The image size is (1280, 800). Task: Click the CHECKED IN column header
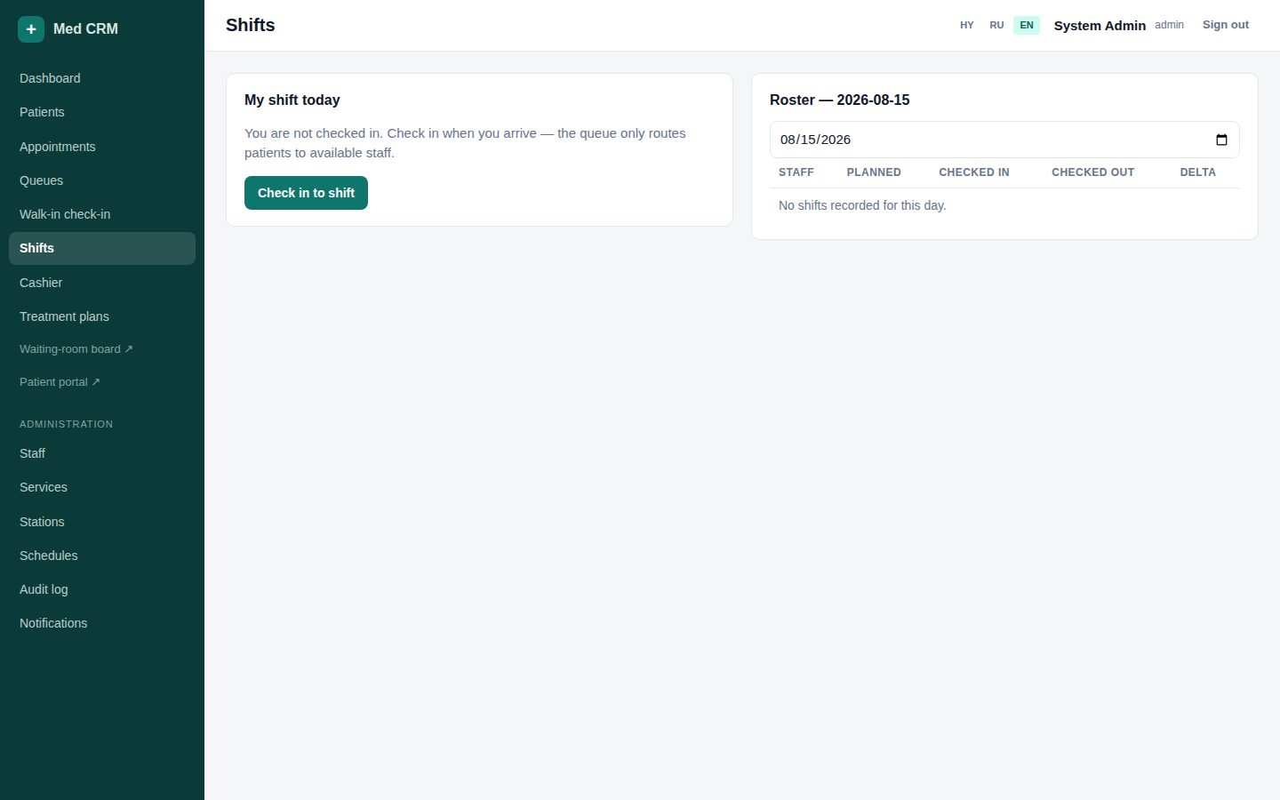[974, 172]
